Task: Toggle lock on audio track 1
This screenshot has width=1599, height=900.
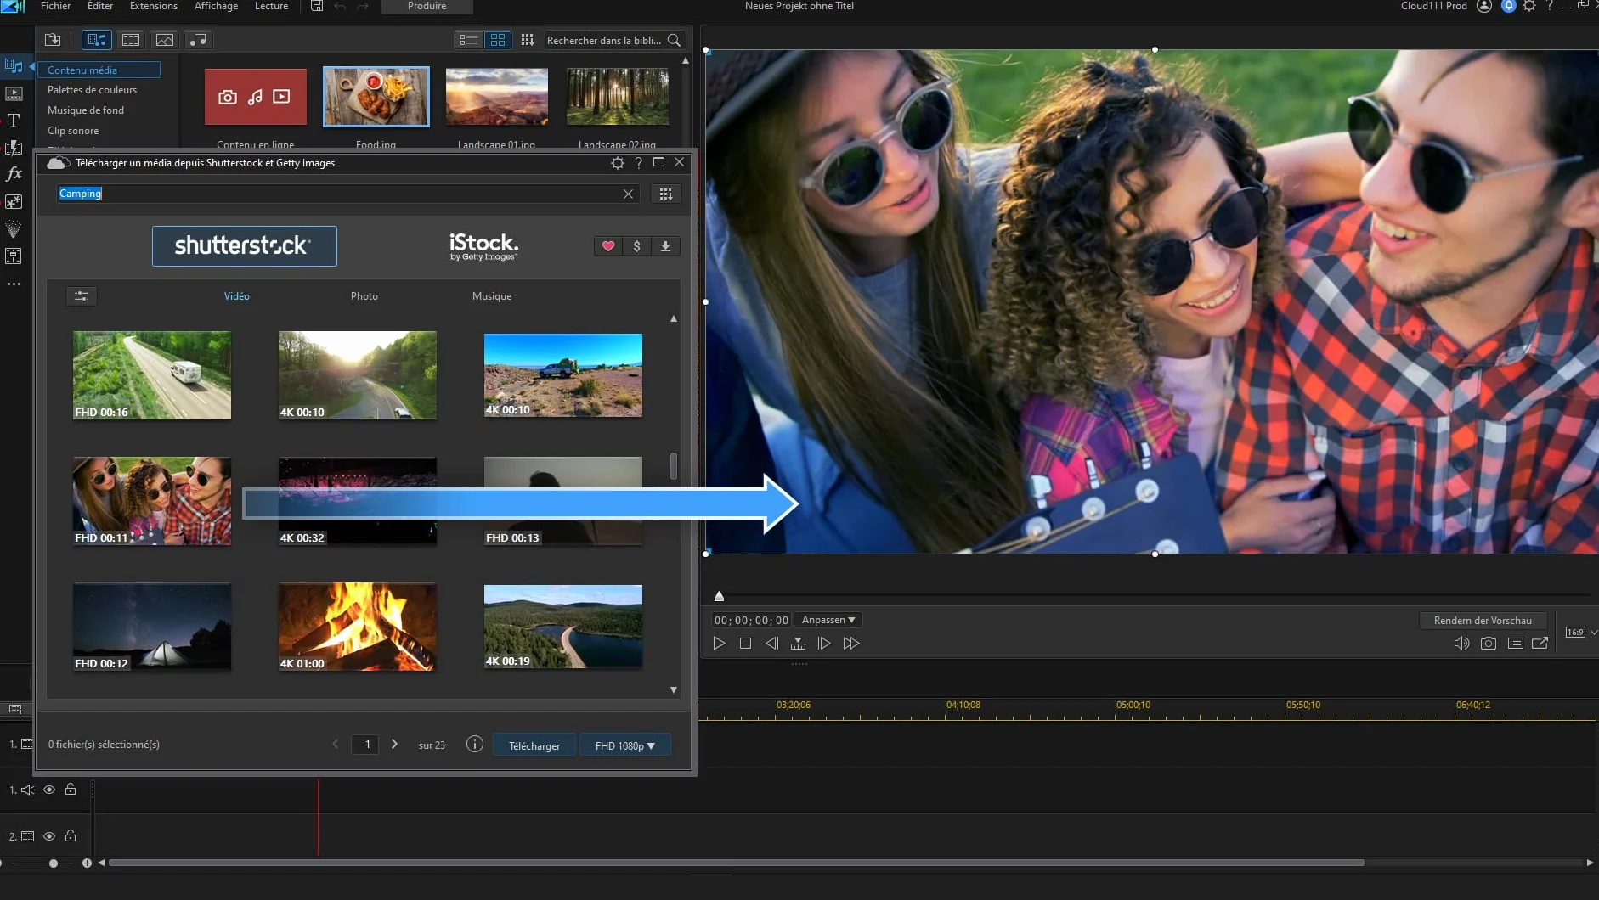Action: point(71,790)
